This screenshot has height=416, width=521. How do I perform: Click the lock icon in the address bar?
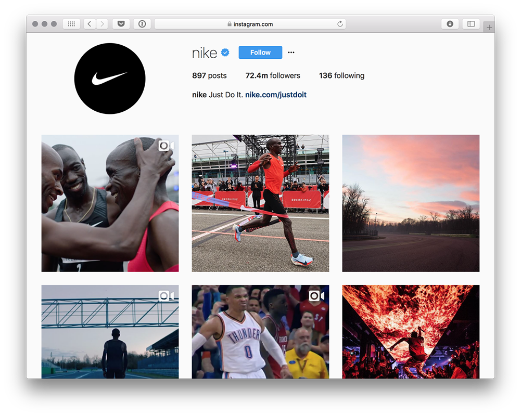229,24
